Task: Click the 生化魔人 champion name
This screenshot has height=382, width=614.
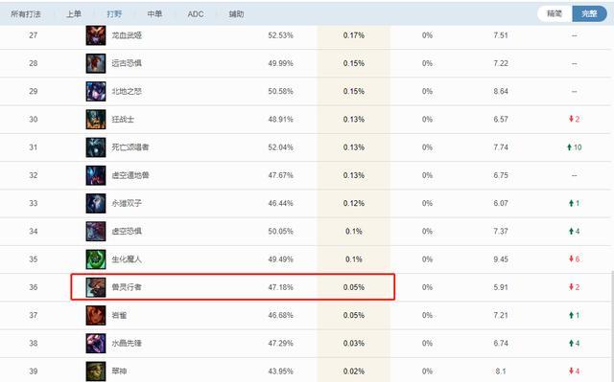Action: point(127,259)
